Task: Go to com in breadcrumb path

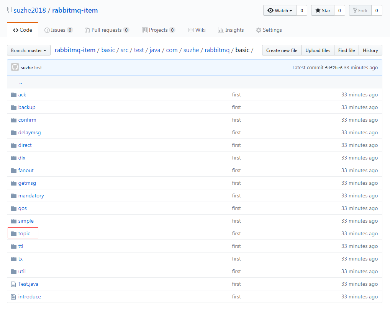Action: [172, 50]
